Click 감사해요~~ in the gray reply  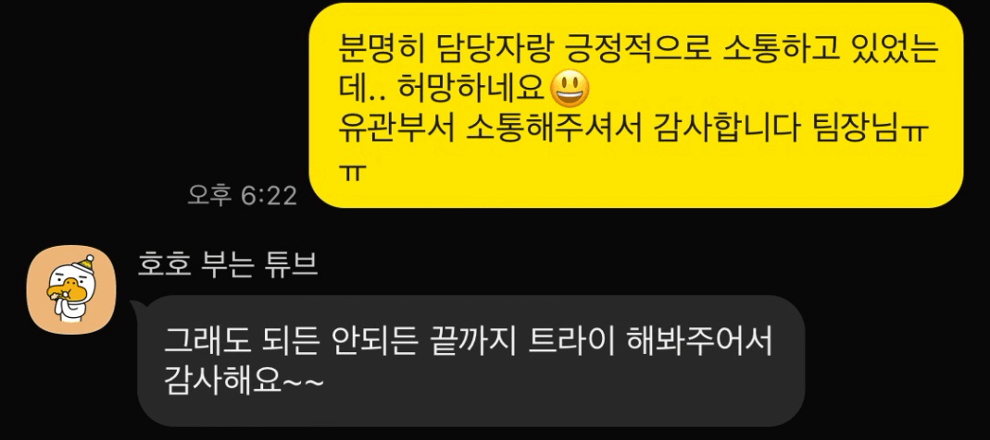coord(244,381)
